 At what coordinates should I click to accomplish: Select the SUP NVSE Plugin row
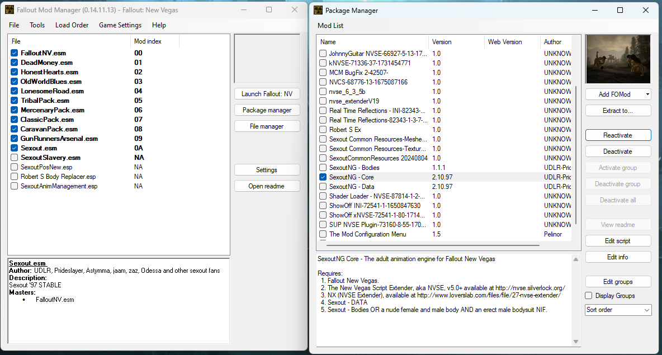click(444, 225)
